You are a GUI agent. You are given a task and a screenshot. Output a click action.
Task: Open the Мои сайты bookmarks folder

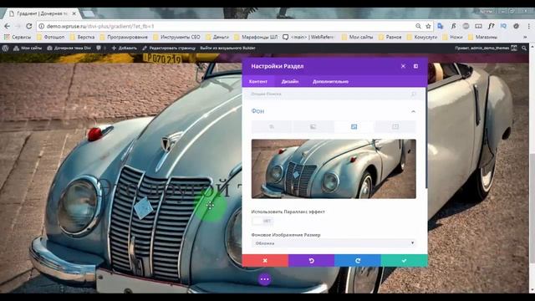tap(358, 37)
